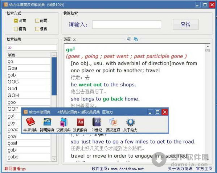Play pronunciation with the speaker icon
The height and width of the screenshot is (173, 217).
(x=129, y=39)
